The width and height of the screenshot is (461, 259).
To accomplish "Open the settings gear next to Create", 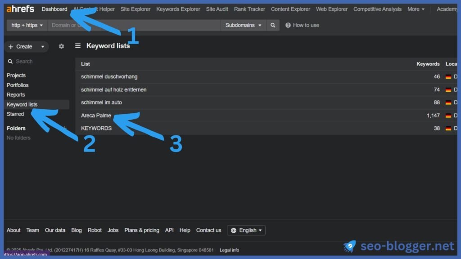I will click(x=61, y=46).
